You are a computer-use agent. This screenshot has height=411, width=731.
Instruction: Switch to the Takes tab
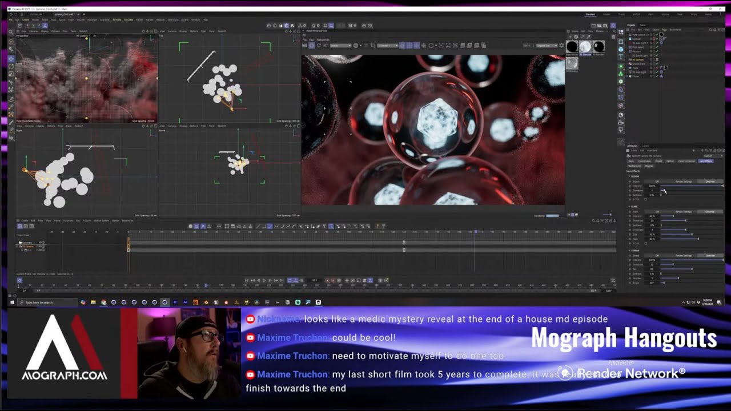pos(642,25)
